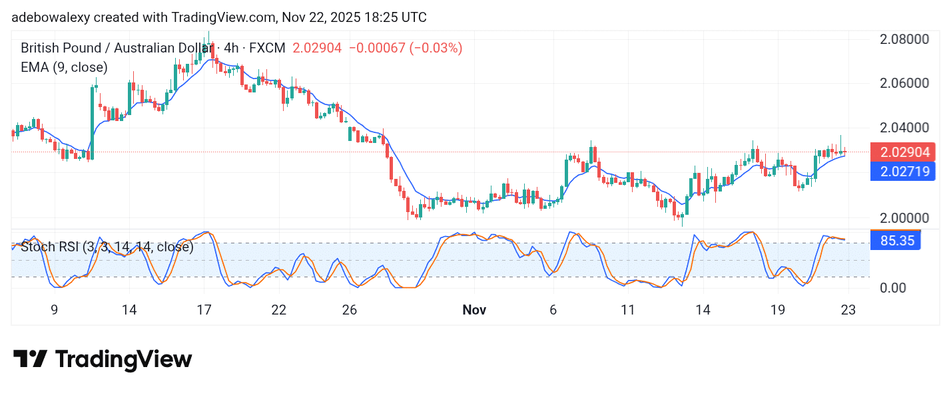Click the red dotted current price line
Screen dimensions: 951x393
click(x=466, y=151)
